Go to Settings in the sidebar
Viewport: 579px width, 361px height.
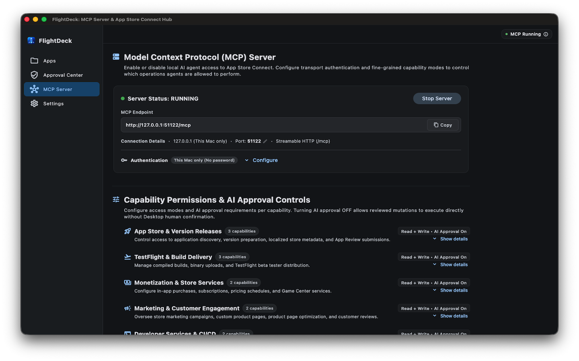(62, 103)
